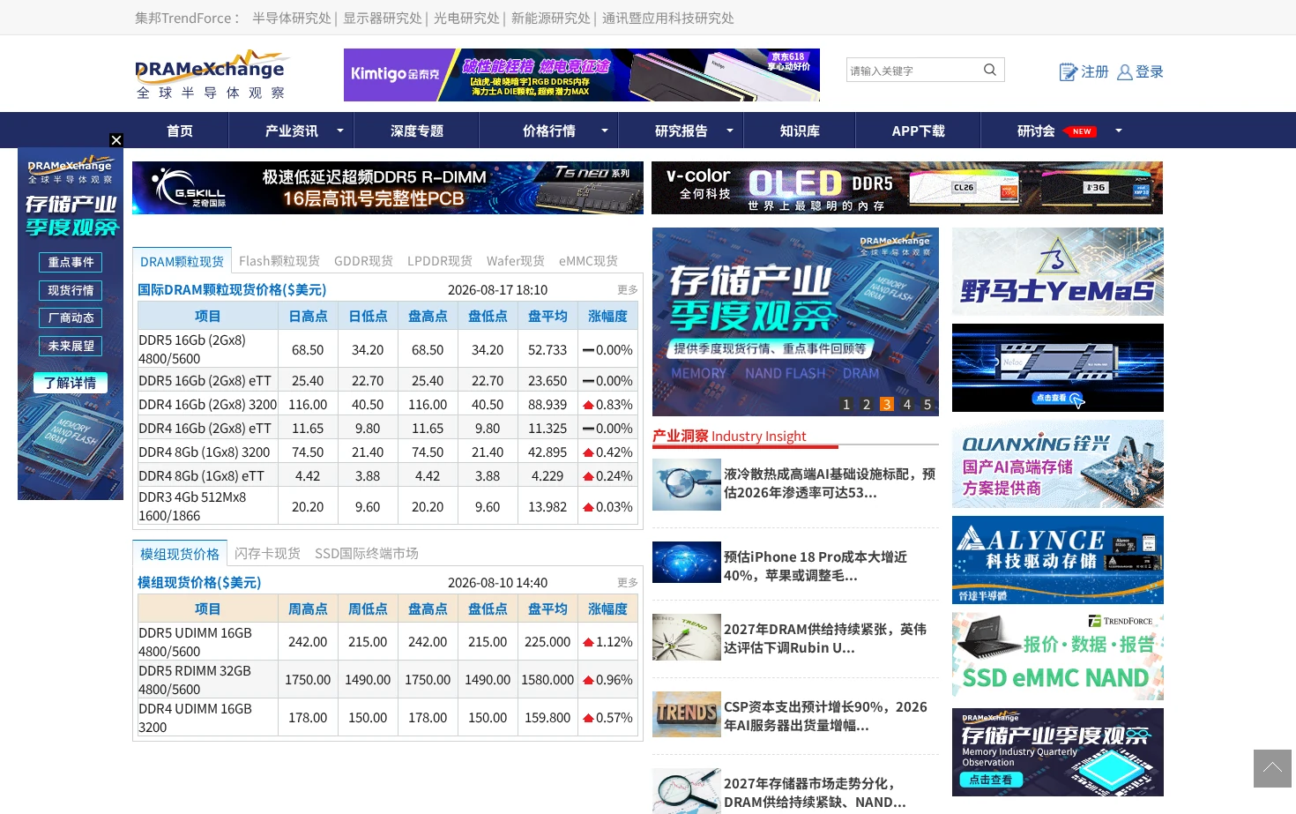Open 产业洞察 Industry Insight heading
This screenshot has height=814, width=1296.
tap(729, 436)
